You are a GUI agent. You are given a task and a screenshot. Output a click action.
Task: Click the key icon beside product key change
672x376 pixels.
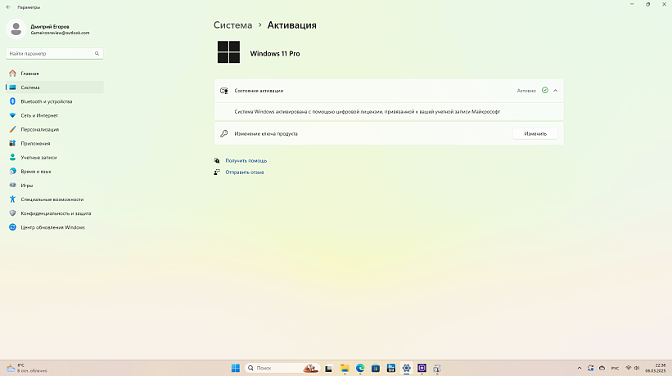click(x=223, y=133)
